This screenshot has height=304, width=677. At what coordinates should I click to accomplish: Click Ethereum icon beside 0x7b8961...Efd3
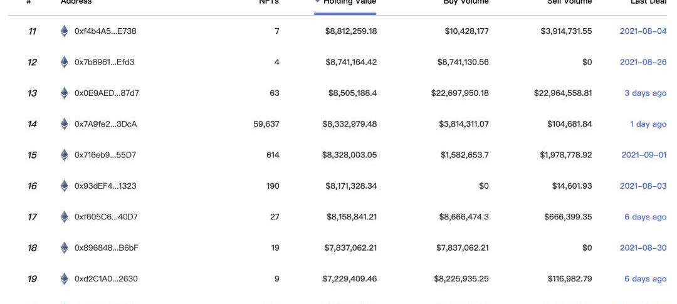65,62
